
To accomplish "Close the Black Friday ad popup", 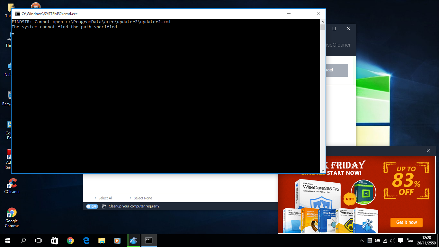I will [x=428, y=151].
